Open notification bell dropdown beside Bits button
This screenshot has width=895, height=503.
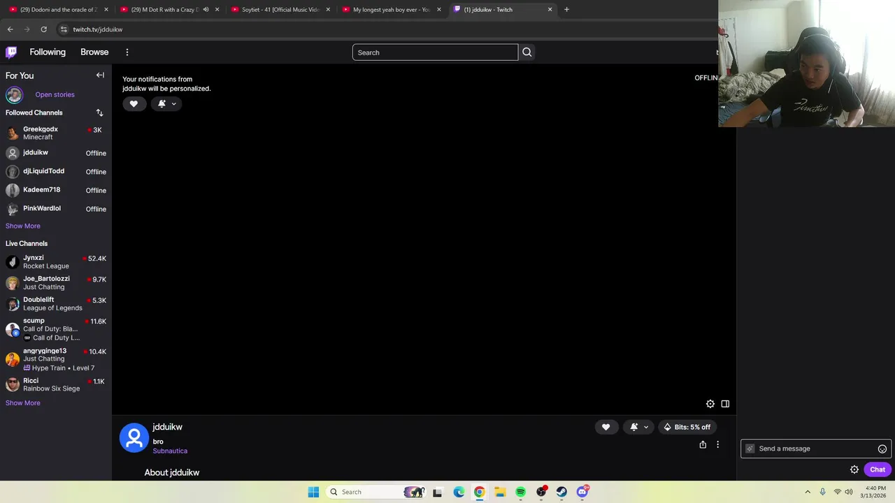tap(639, 427)
